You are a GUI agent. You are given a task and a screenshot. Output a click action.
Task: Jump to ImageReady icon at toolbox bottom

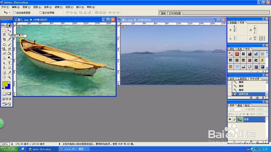pyautogui.click(x=7, y=104)
